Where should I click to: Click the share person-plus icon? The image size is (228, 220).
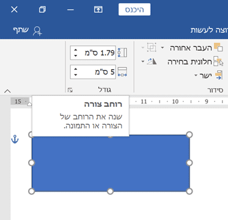pos(37,31)
